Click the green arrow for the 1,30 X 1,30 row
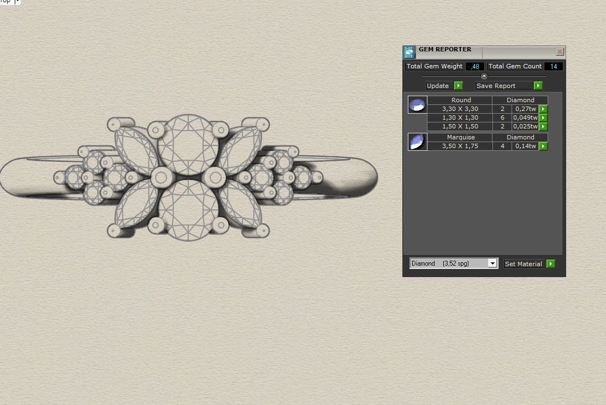 coord(543,118)
